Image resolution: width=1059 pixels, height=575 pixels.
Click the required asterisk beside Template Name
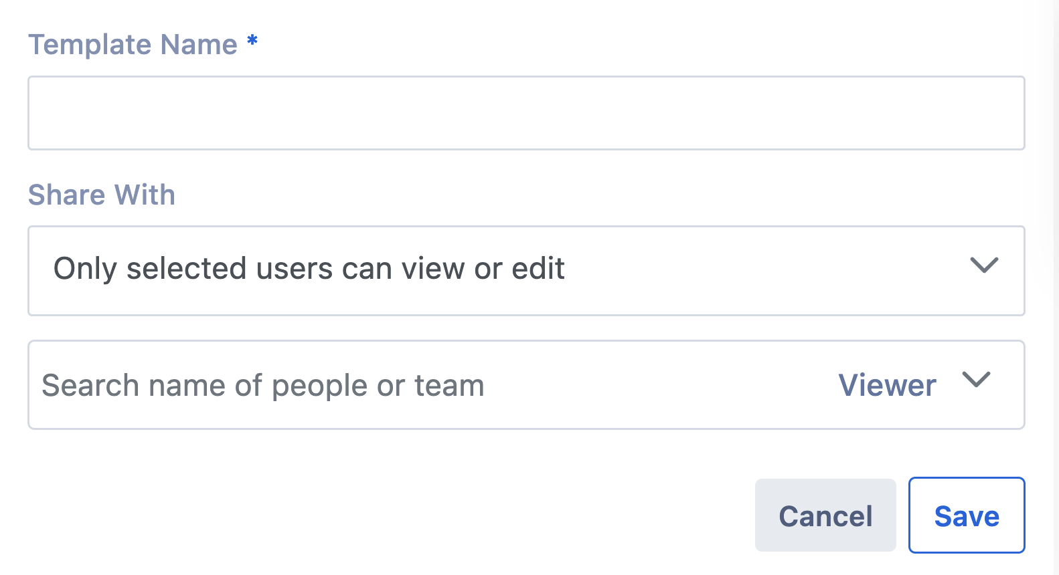point(252,41)
